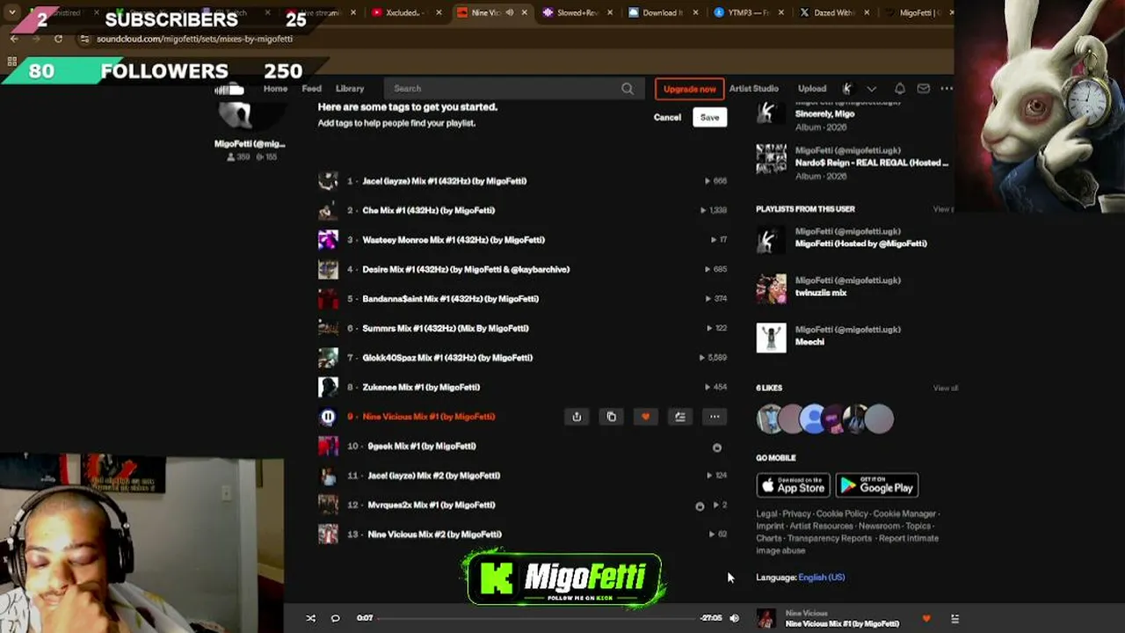Screen dimensions: 1125x633
Task: Open the Transparency Reports link
Action: [x=830, y=538]
